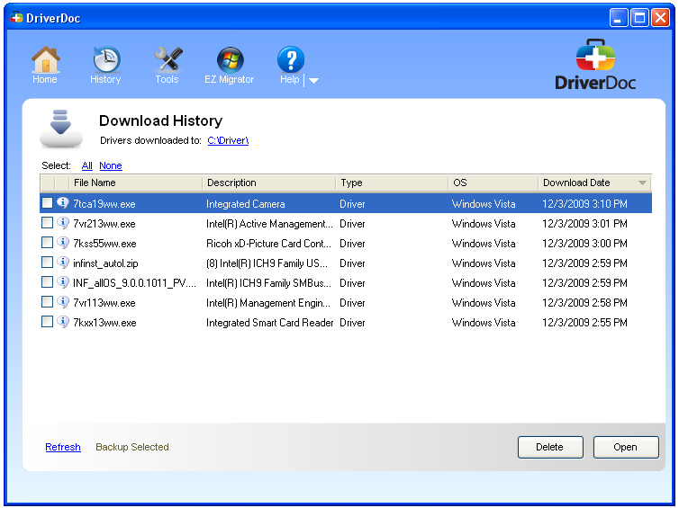The width and height of the screenshot is (679, 508).
Task: Click info icon for INF_allOS_9.0.0.1011_PV
Action: (63, 282)
